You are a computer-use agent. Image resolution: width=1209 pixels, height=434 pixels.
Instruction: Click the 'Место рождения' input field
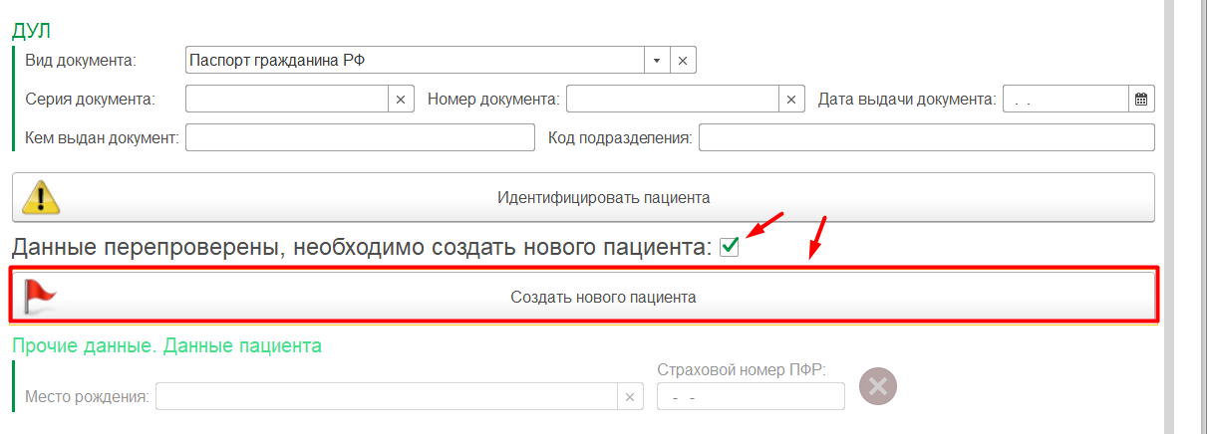[387, 397]
